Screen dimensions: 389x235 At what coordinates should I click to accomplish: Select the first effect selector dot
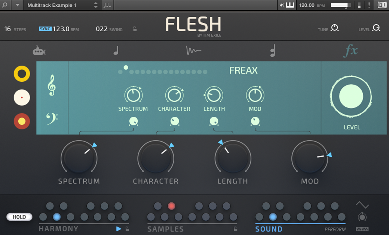(120, 72)
